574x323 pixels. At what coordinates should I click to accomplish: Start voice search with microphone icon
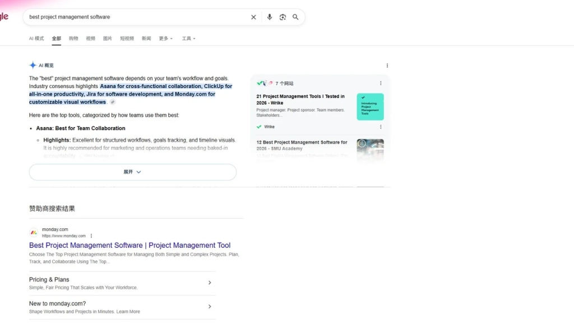click(270, 17)
